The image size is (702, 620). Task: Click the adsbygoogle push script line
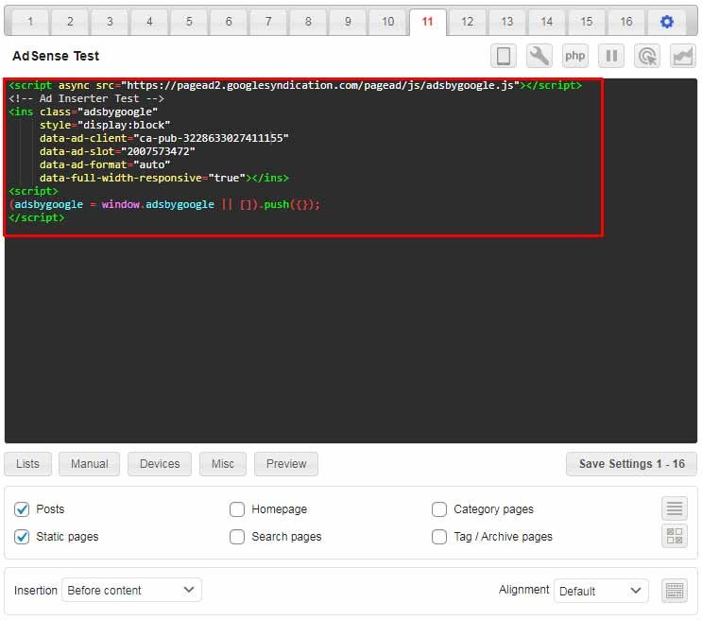coord(164,204)
